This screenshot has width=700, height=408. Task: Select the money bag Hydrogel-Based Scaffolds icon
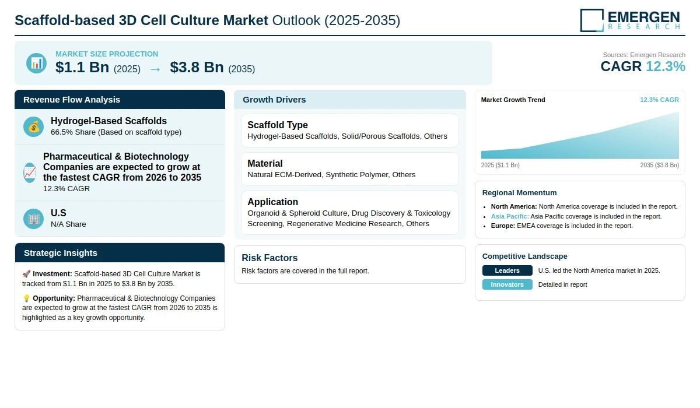pos(33,126)
